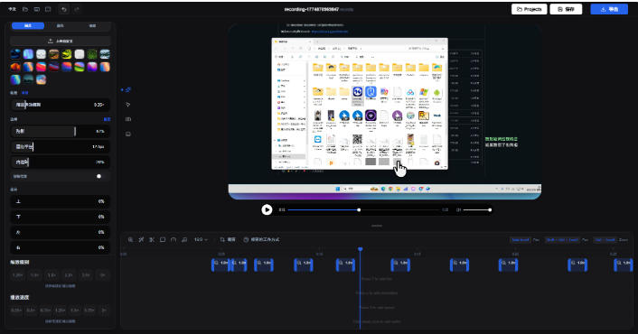Adjust the motion blur slider
This screenshot has height=334, width=638.
(61, 105)
